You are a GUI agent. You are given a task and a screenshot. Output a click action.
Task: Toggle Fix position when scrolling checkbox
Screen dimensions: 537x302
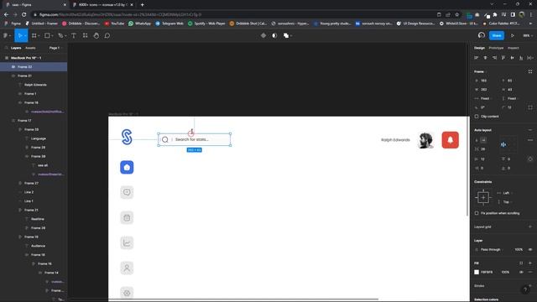pos(477,213)
